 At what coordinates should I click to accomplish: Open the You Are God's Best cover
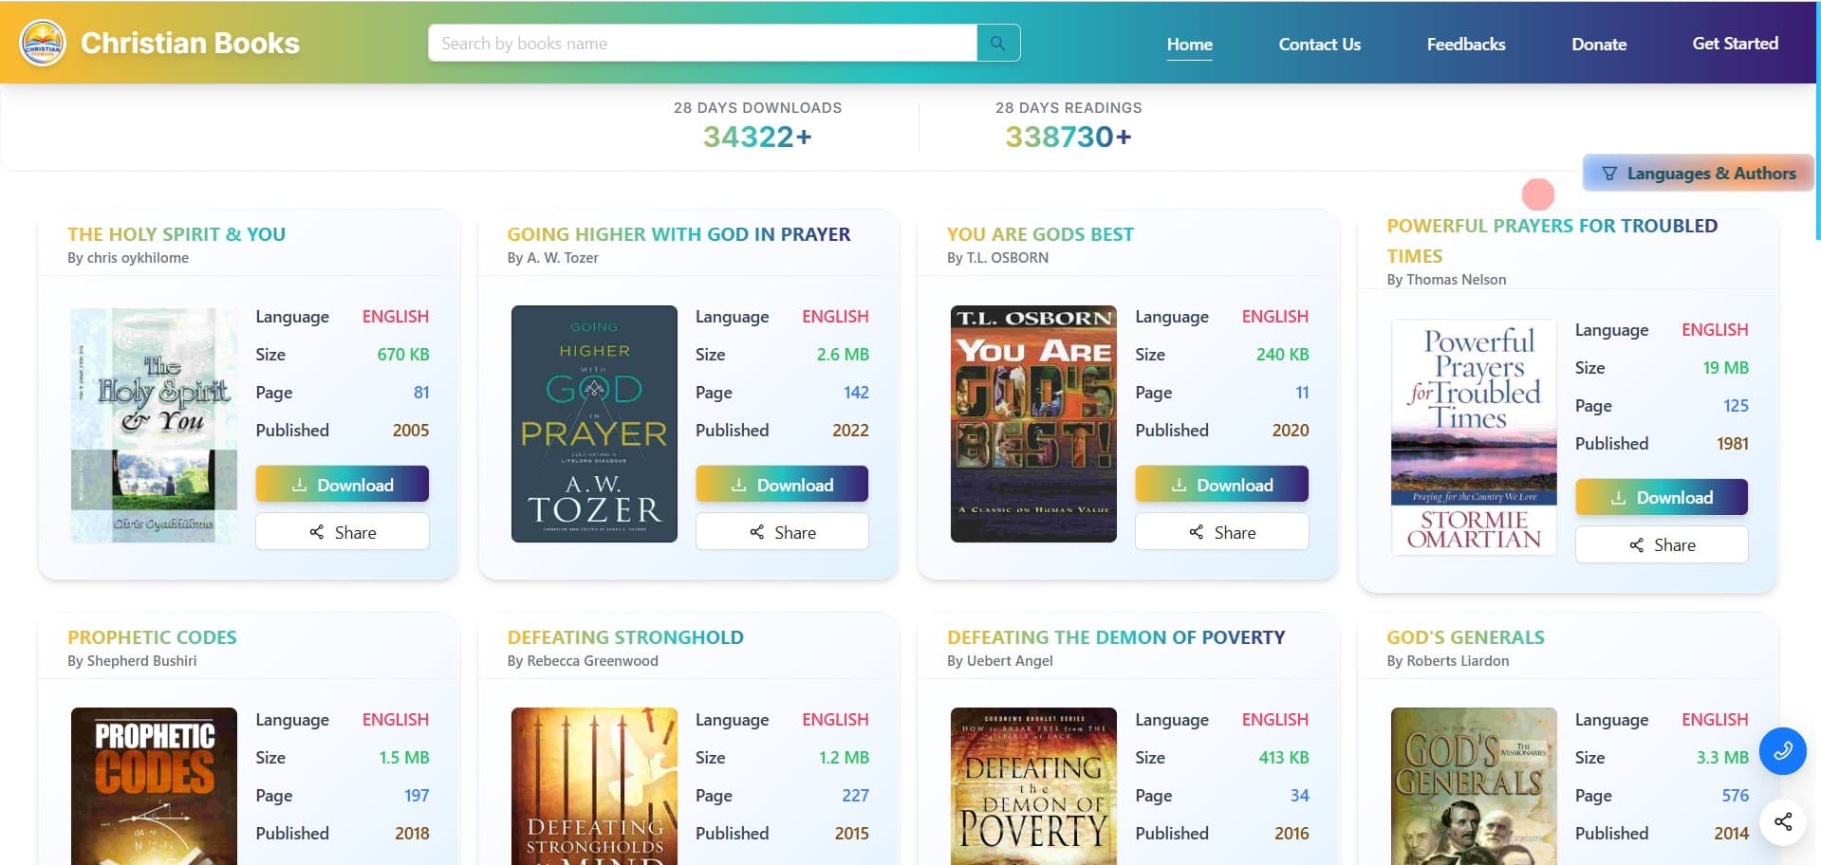(1033, 424)
